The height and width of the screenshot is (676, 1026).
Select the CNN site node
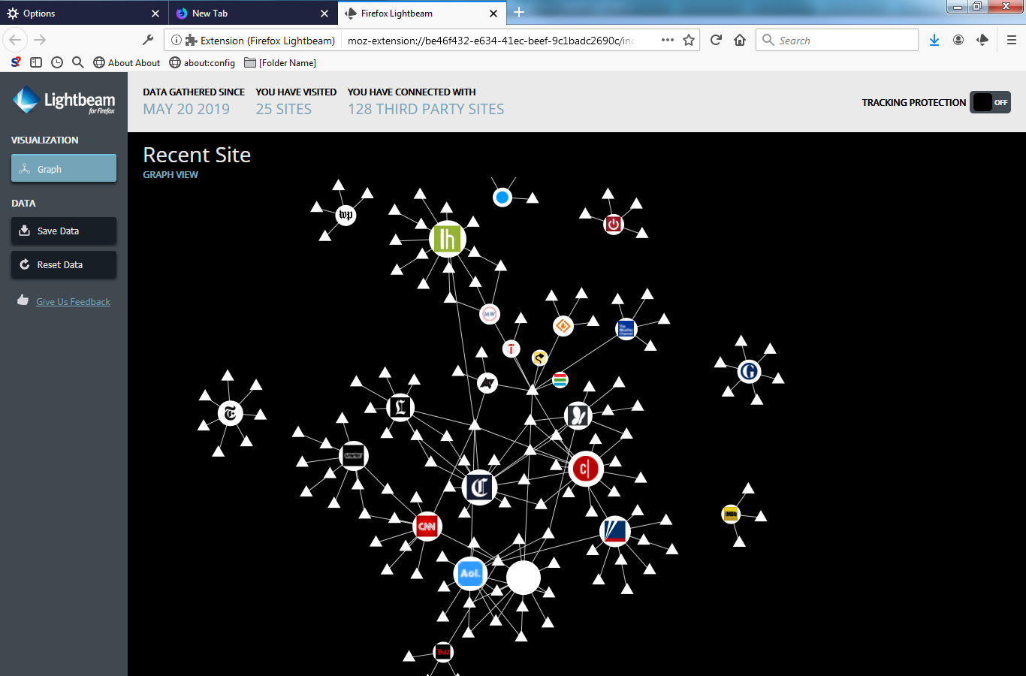coord(427,526)
